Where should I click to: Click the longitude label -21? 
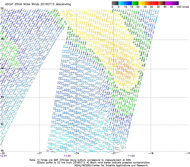point(114,153)
